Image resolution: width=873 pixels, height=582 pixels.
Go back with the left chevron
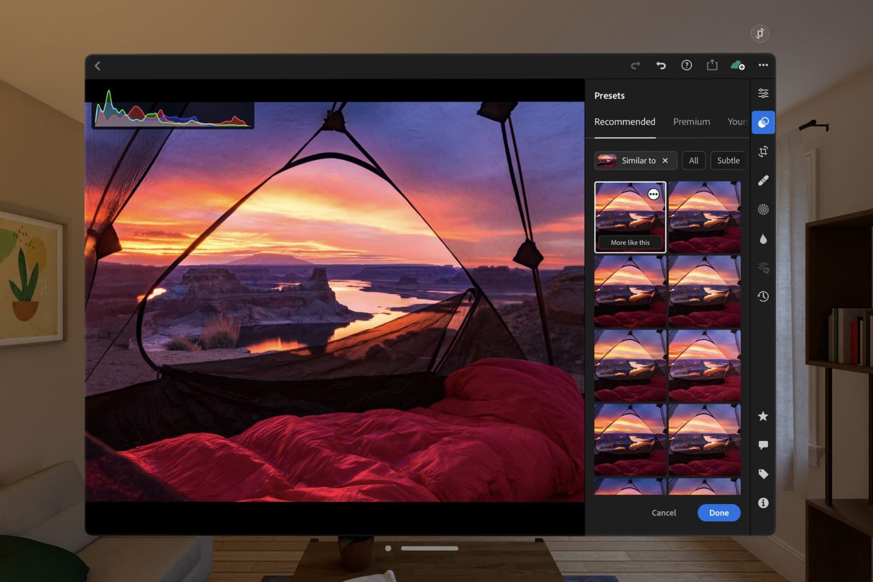98,66
